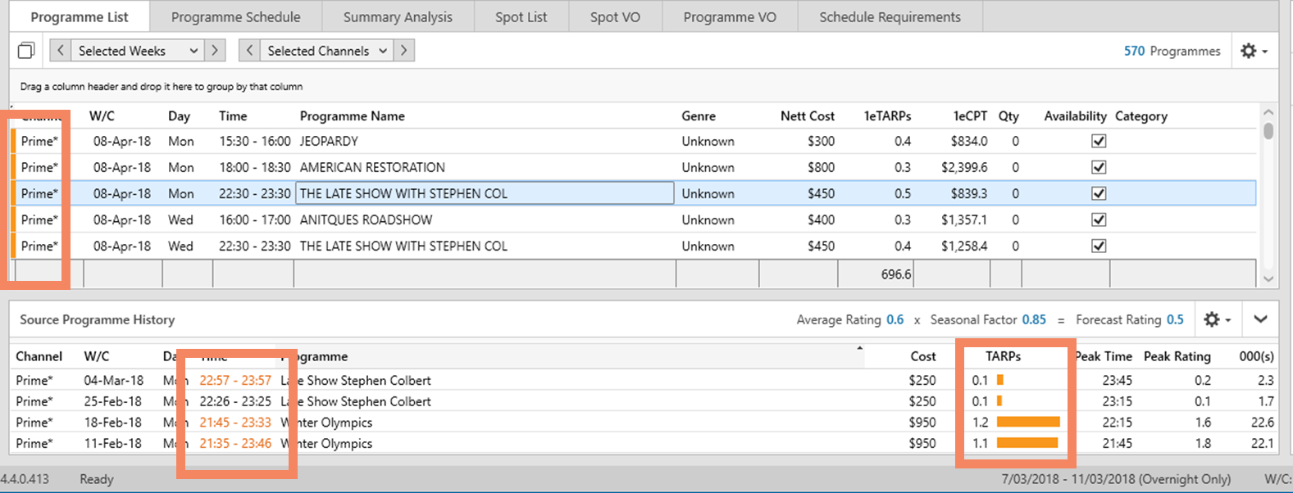Click the scroll down arrow in Programme List
This screenshot has width=1293, height=493.
[x=1268, y=278]
